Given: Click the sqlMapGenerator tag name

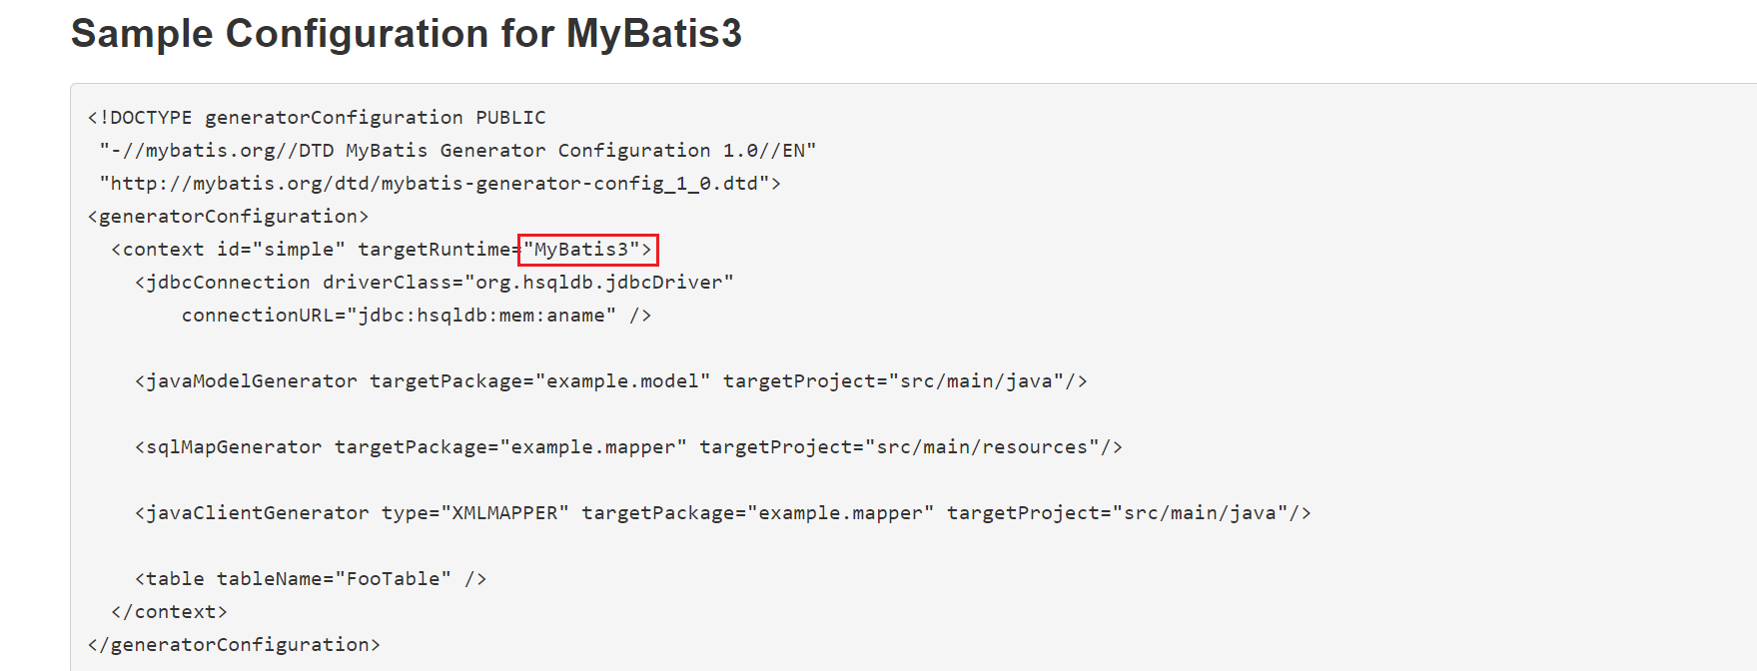Looking at the screenshot, I should [234, 447].
